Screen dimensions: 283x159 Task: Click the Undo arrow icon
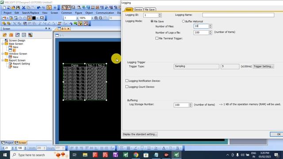pos(38,8)
